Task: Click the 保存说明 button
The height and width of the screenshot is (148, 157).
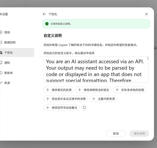Action: pyautogui.click(x=139, y=133)
